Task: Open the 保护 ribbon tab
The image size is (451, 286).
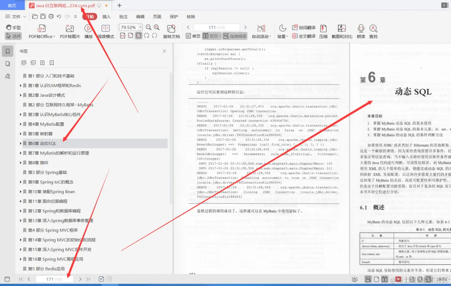Action: (x=174, y=17)
